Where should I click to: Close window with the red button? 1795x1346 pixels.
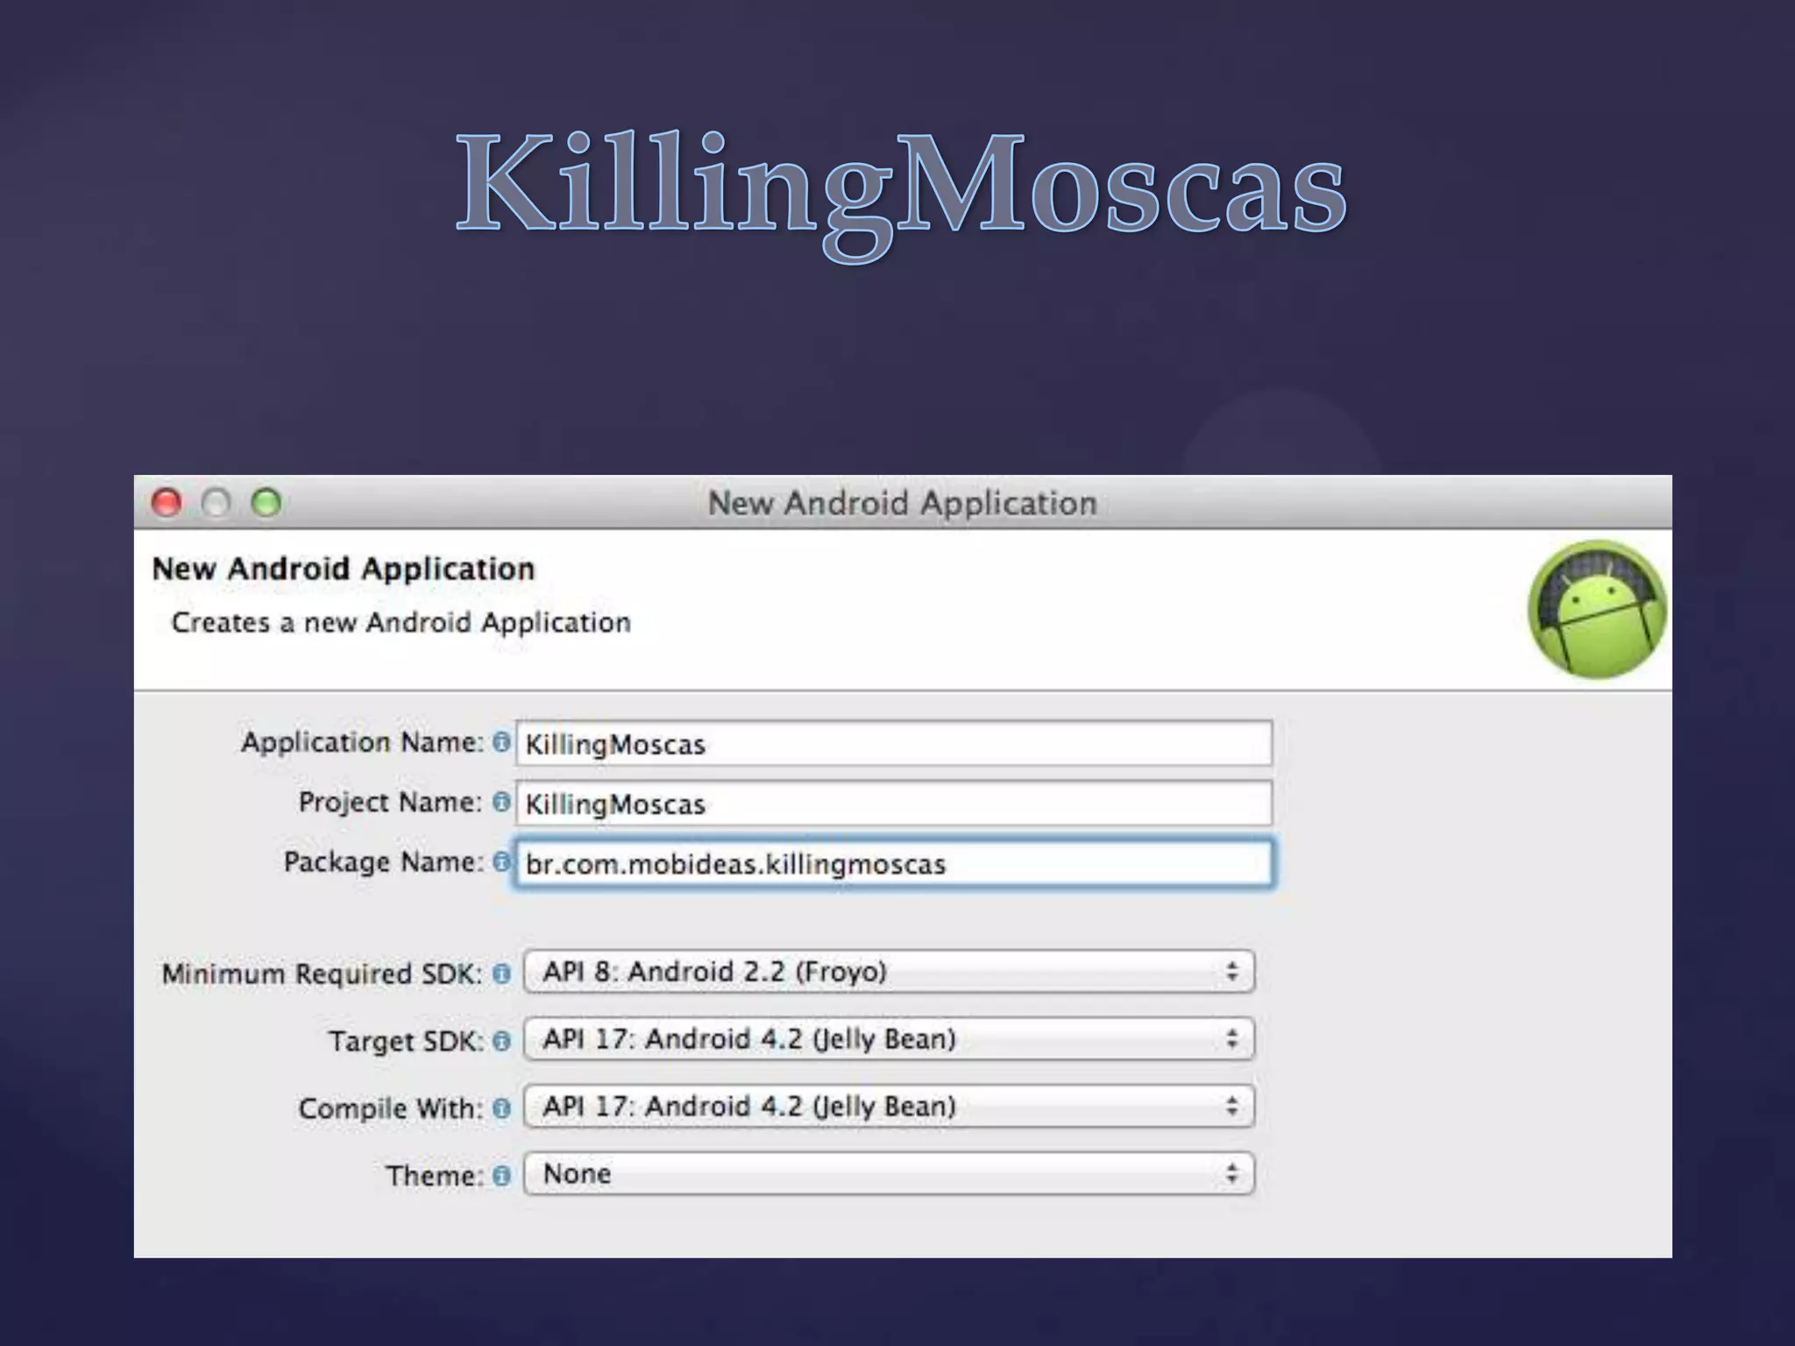pyautogui.click(x=167, y=503)
